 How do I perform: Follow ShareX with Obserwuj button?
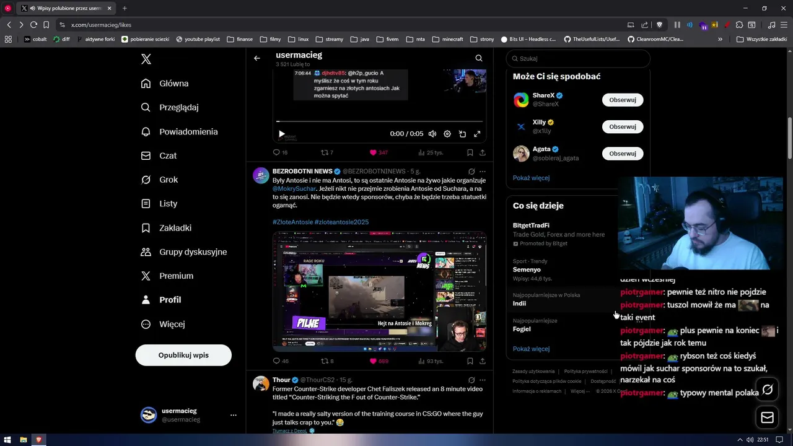pyautogui.click(x=623, y=100)
